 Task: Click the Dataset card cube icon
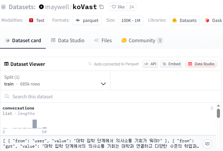[7, 41]
